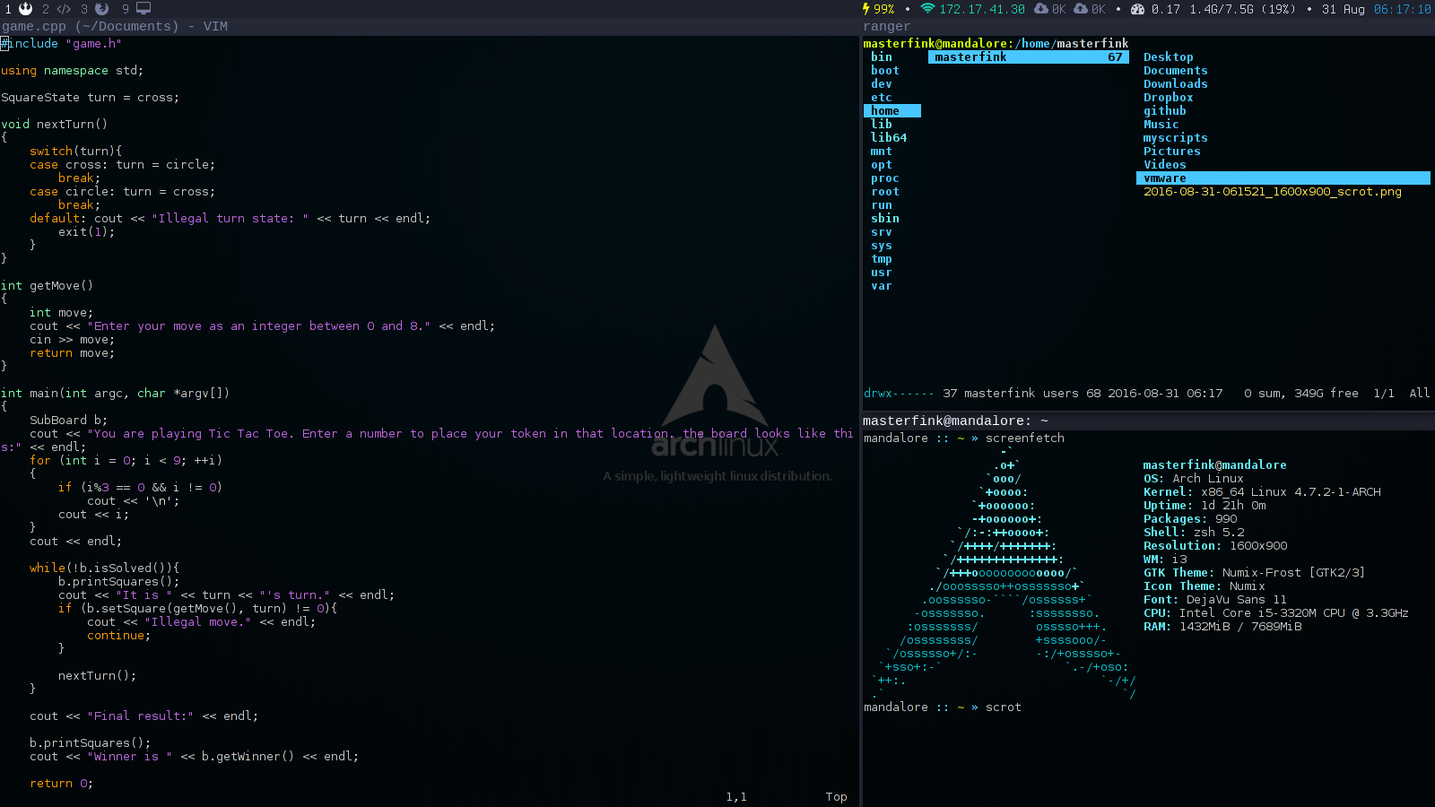Open the Pictures folder in ranger preview
This screenshot has width=1435, height=807.
(x=1171, y=151)
